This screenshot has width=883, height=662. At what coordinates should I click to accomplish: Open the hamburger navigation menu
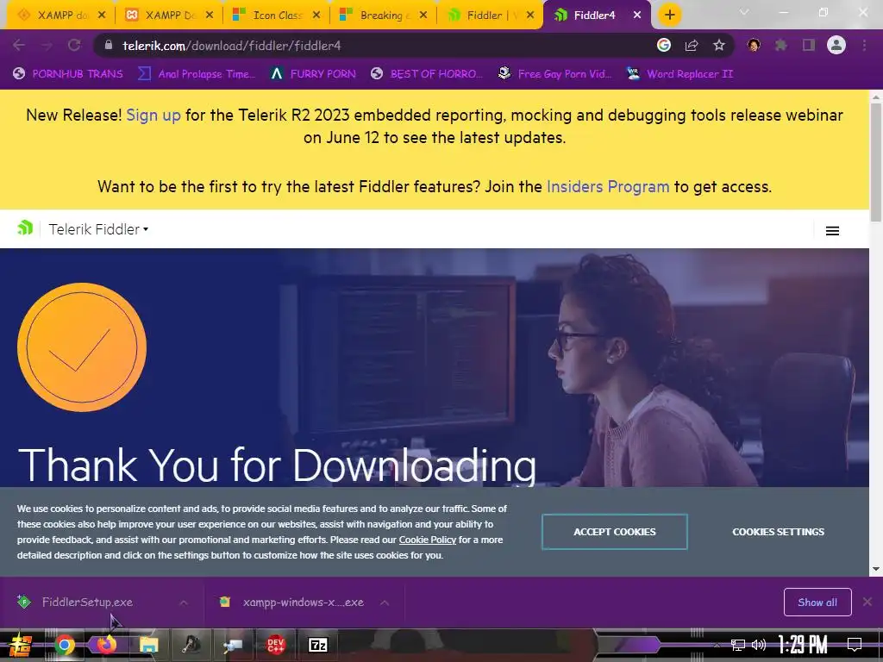coord(832,231)
